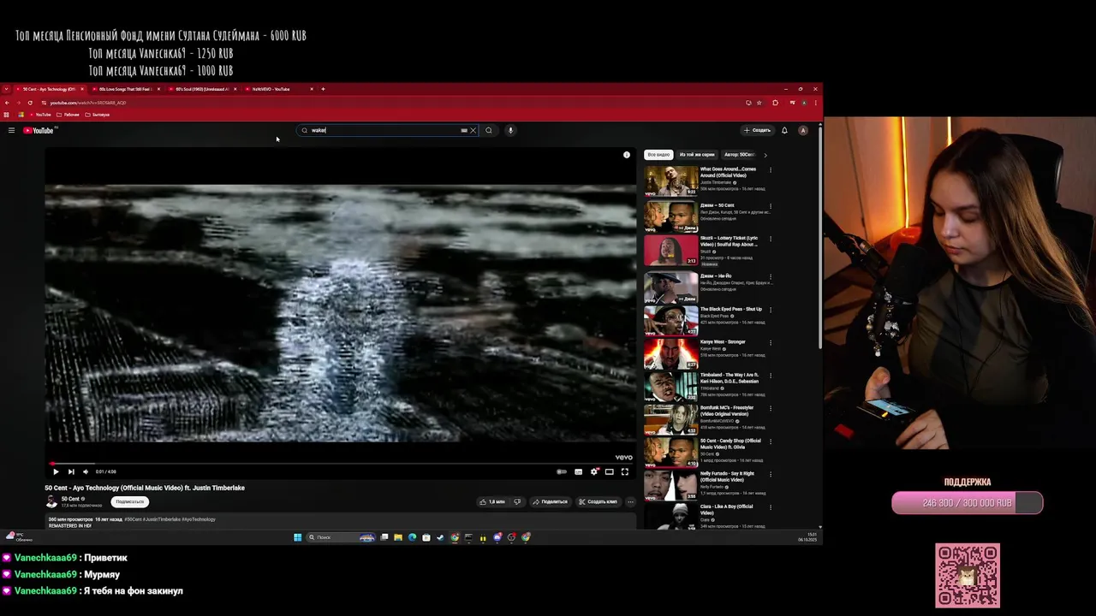Switch to the 80s Love Songs browser tab
The image size is (1096, 616).
(x=125, y=89)
